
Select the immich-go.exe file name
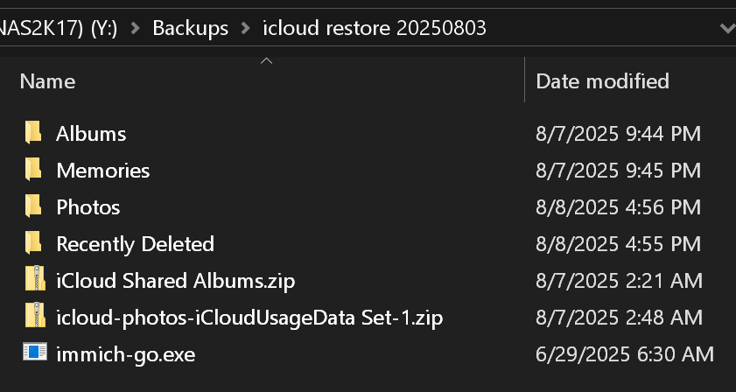(x=125, y=354)
